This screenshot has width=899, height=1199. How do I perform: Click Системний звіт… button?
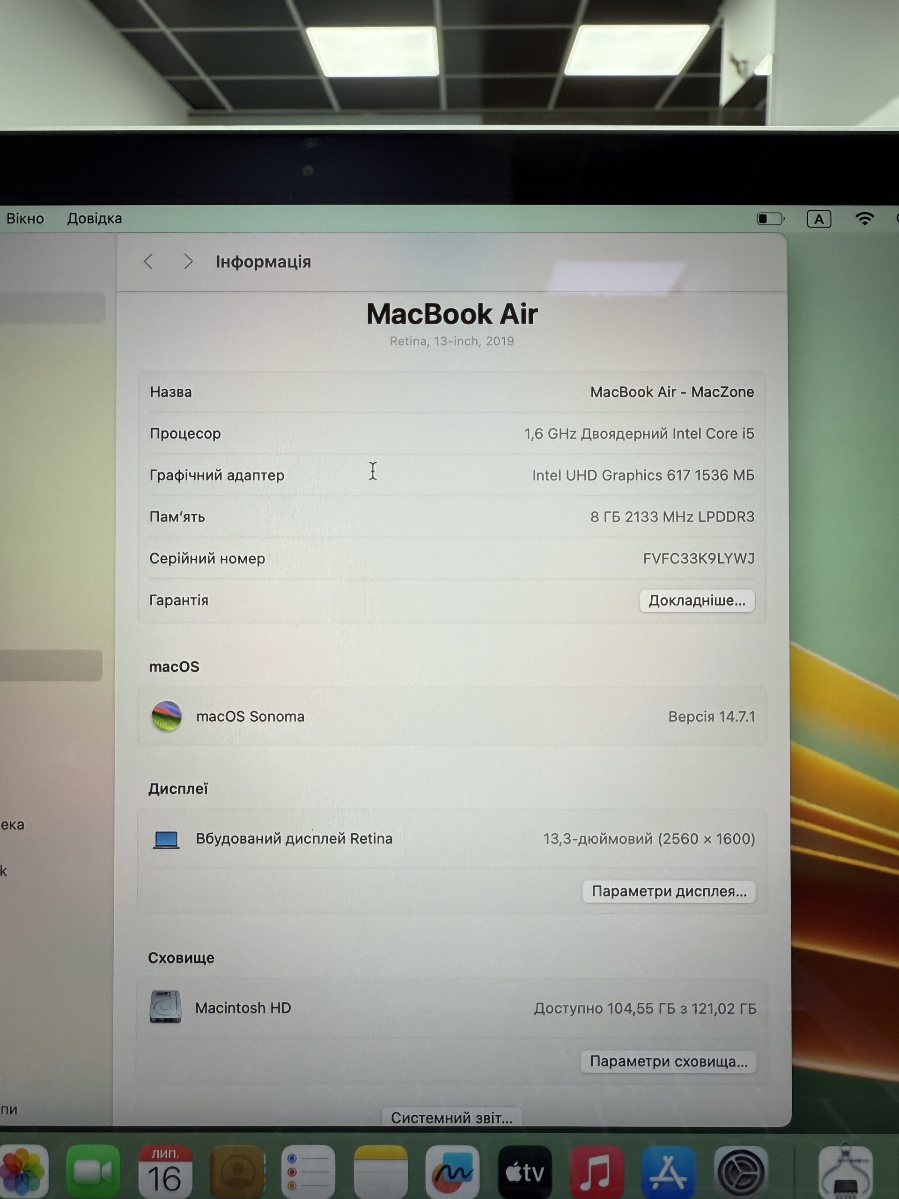(451, 1118)
